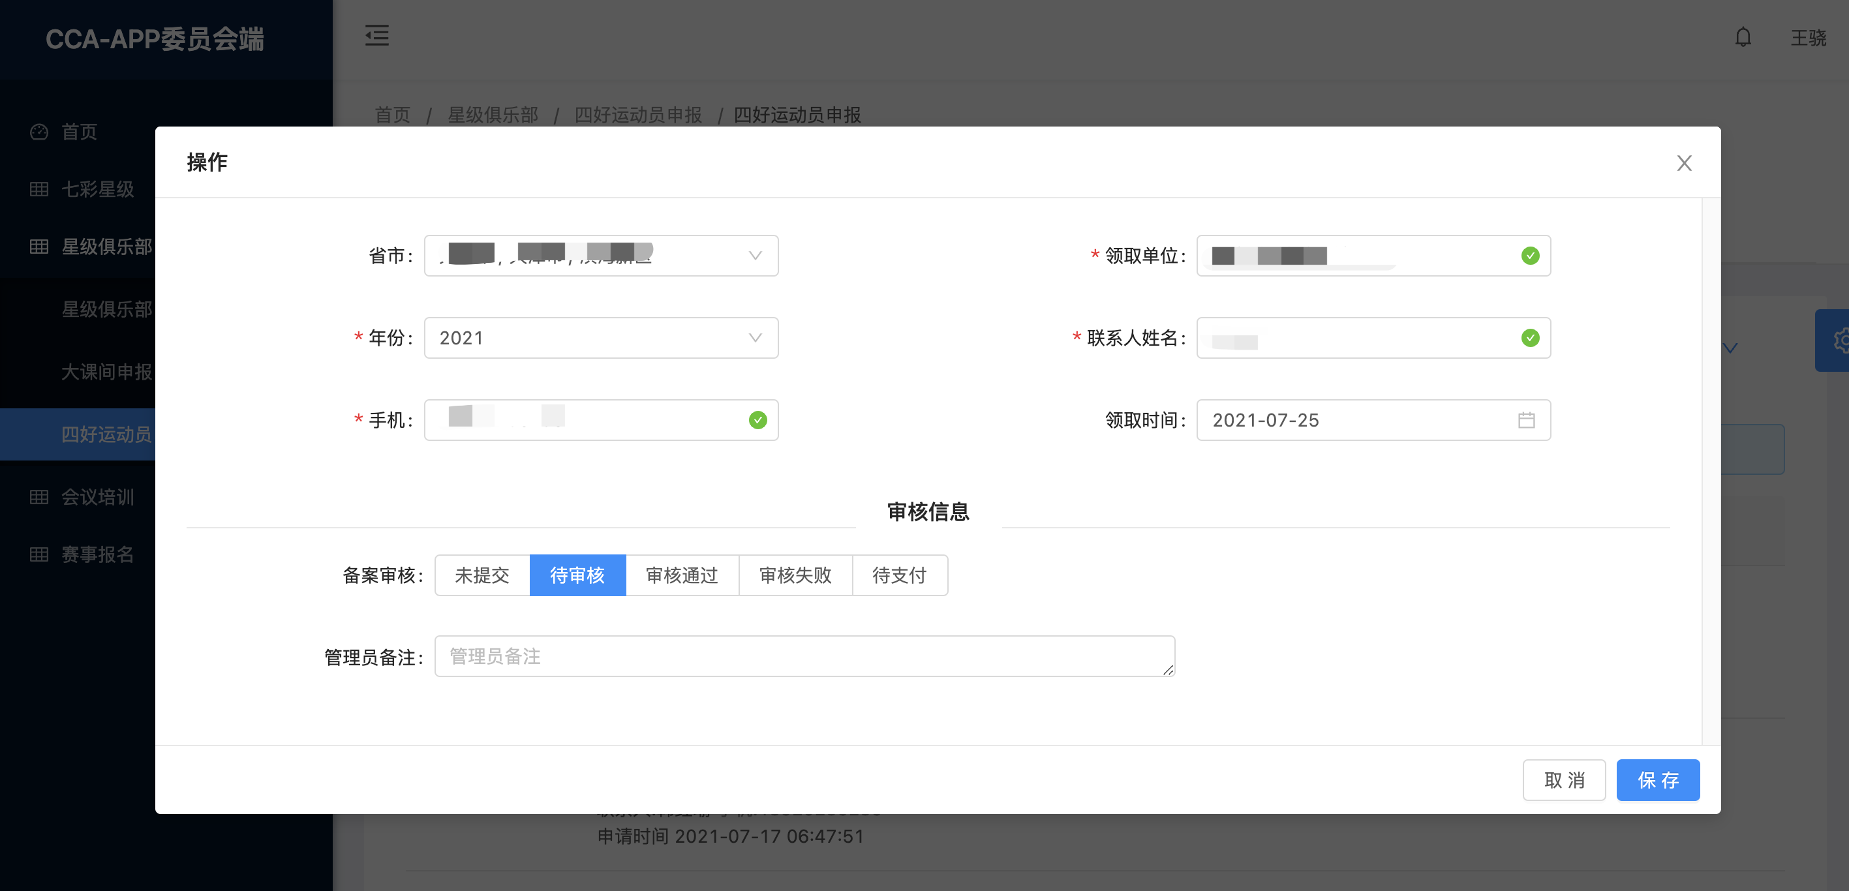Viewport: 1849px width, 891px height.
Task: Click the 星级俱乐部 table icon in sidebar
Action: [x=38, y=247]
